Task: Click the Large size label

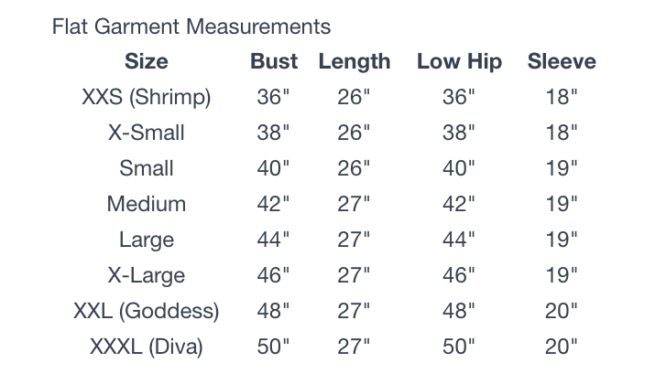Action: (x=147, y=240)
